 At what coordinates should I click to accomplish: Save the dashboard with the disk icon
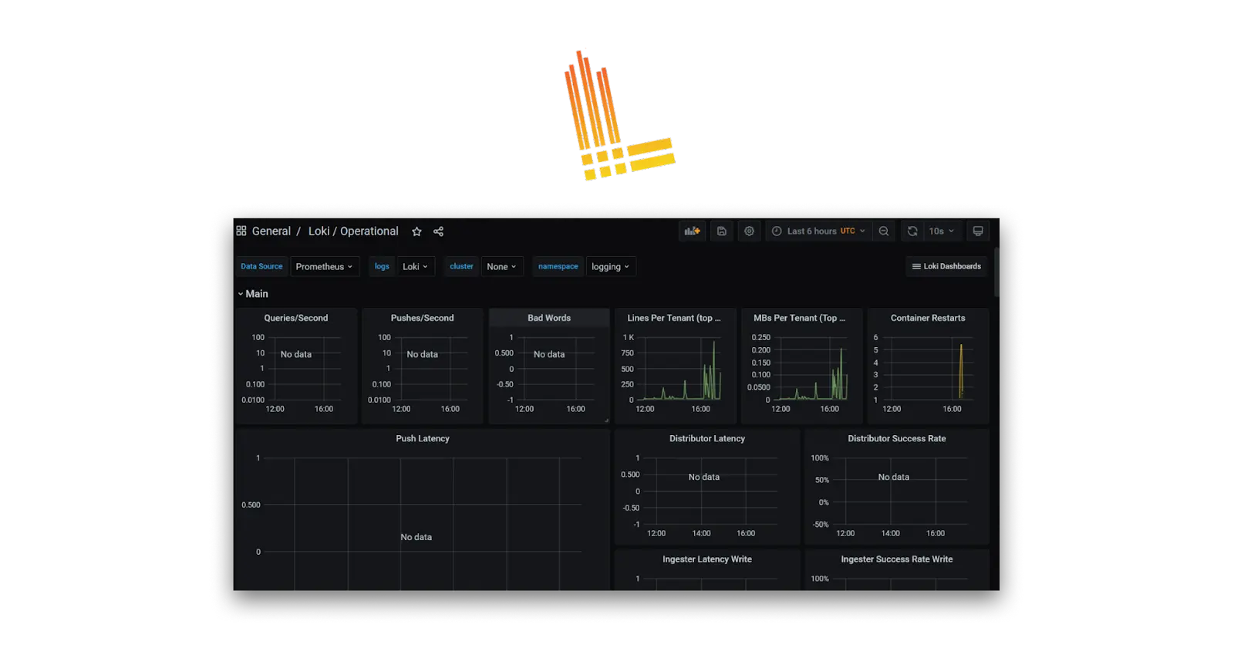coord(722,231)
